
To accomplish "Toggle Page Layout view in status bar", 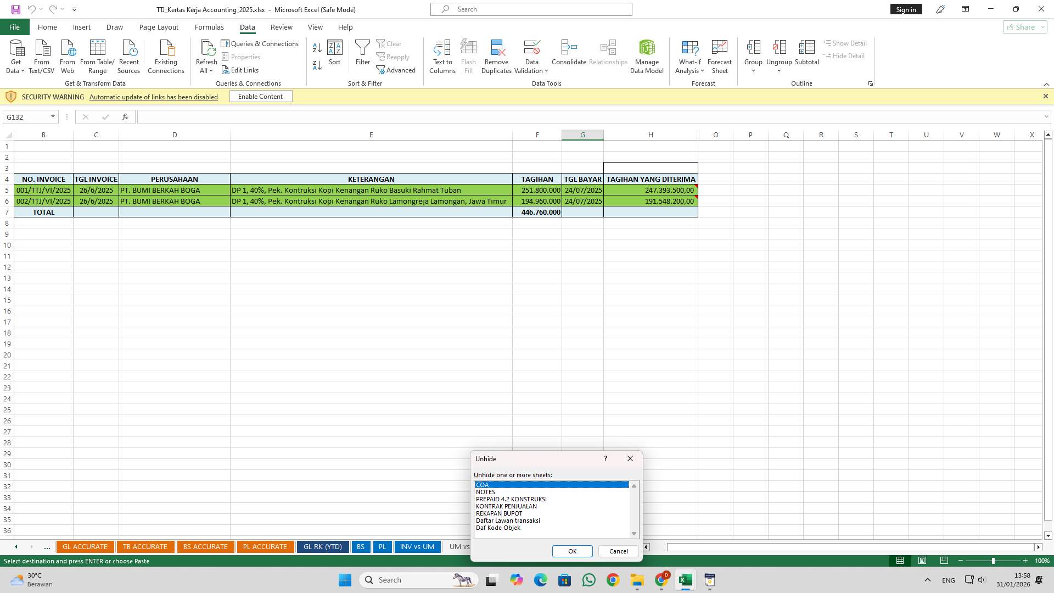I will click(x=922, y=561).
